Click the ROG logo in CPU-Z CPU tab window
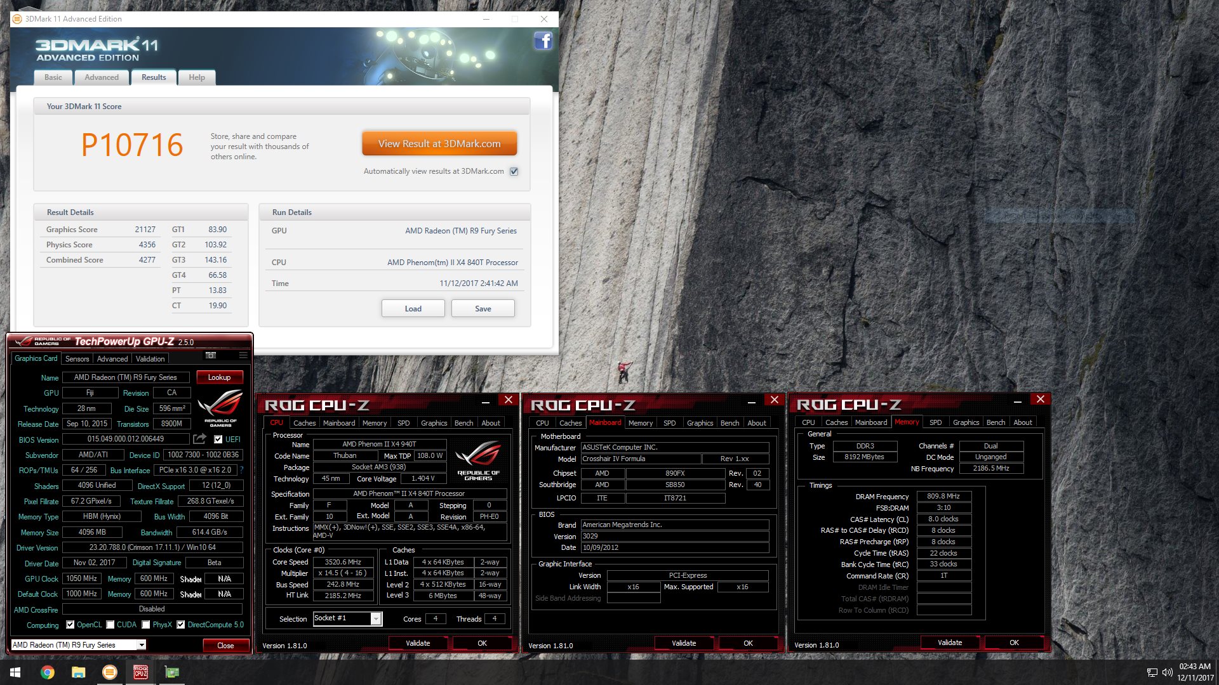The image size is (1219, 685). point(478,460)
